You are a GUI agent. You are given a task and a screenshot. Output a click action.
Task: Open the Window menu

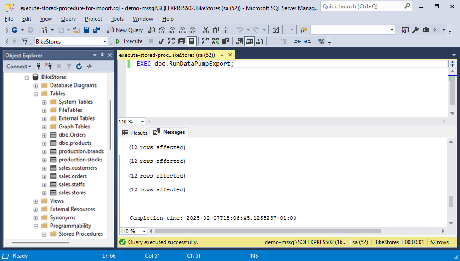[x=143, y=19]
